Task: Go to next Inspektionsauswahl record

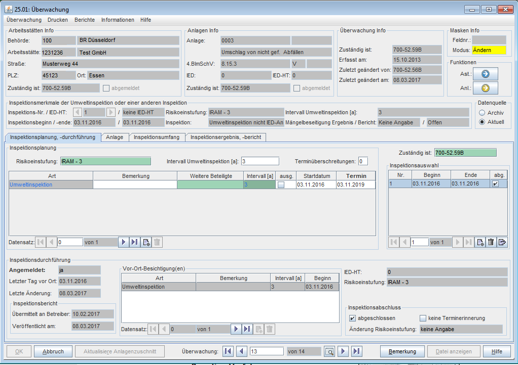Action: pos(458,242)
